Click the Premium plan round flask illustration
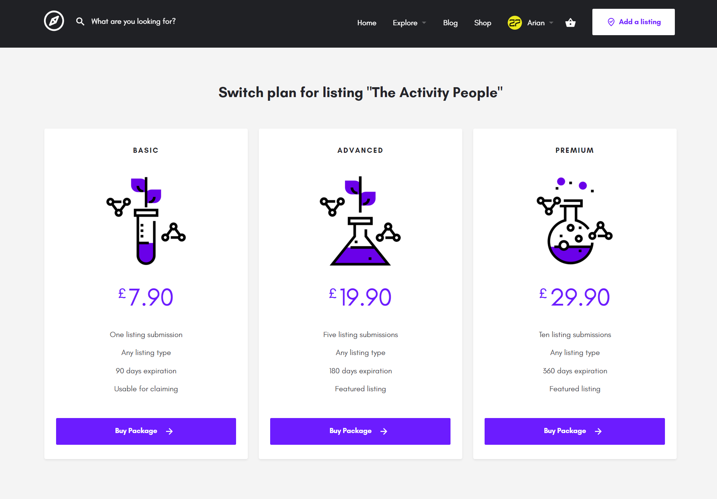Image resolution: width=717 pixels, height=499 pixels. tap(574, 221)
